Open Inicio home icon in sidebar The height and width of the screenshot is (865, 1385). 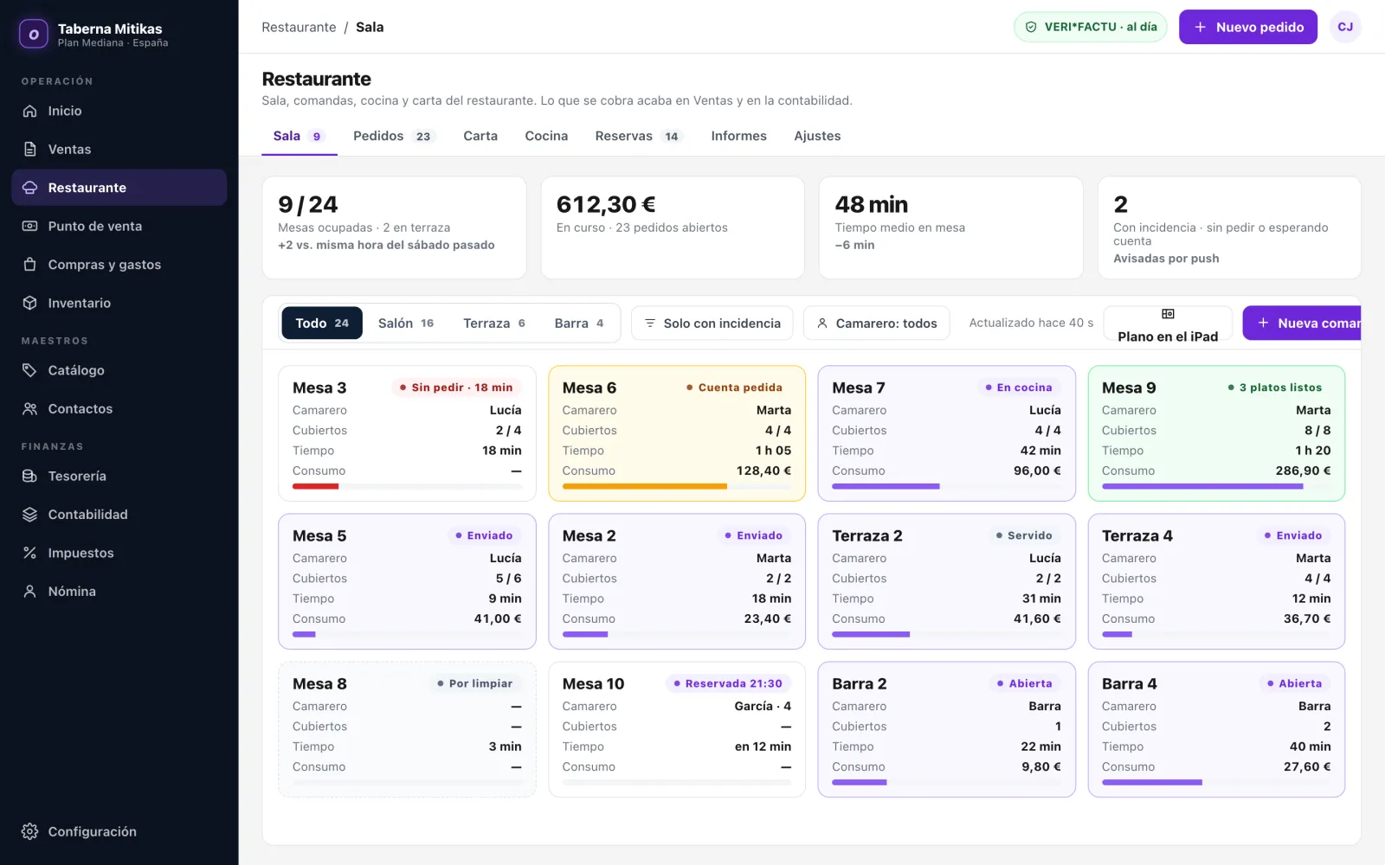30,111
